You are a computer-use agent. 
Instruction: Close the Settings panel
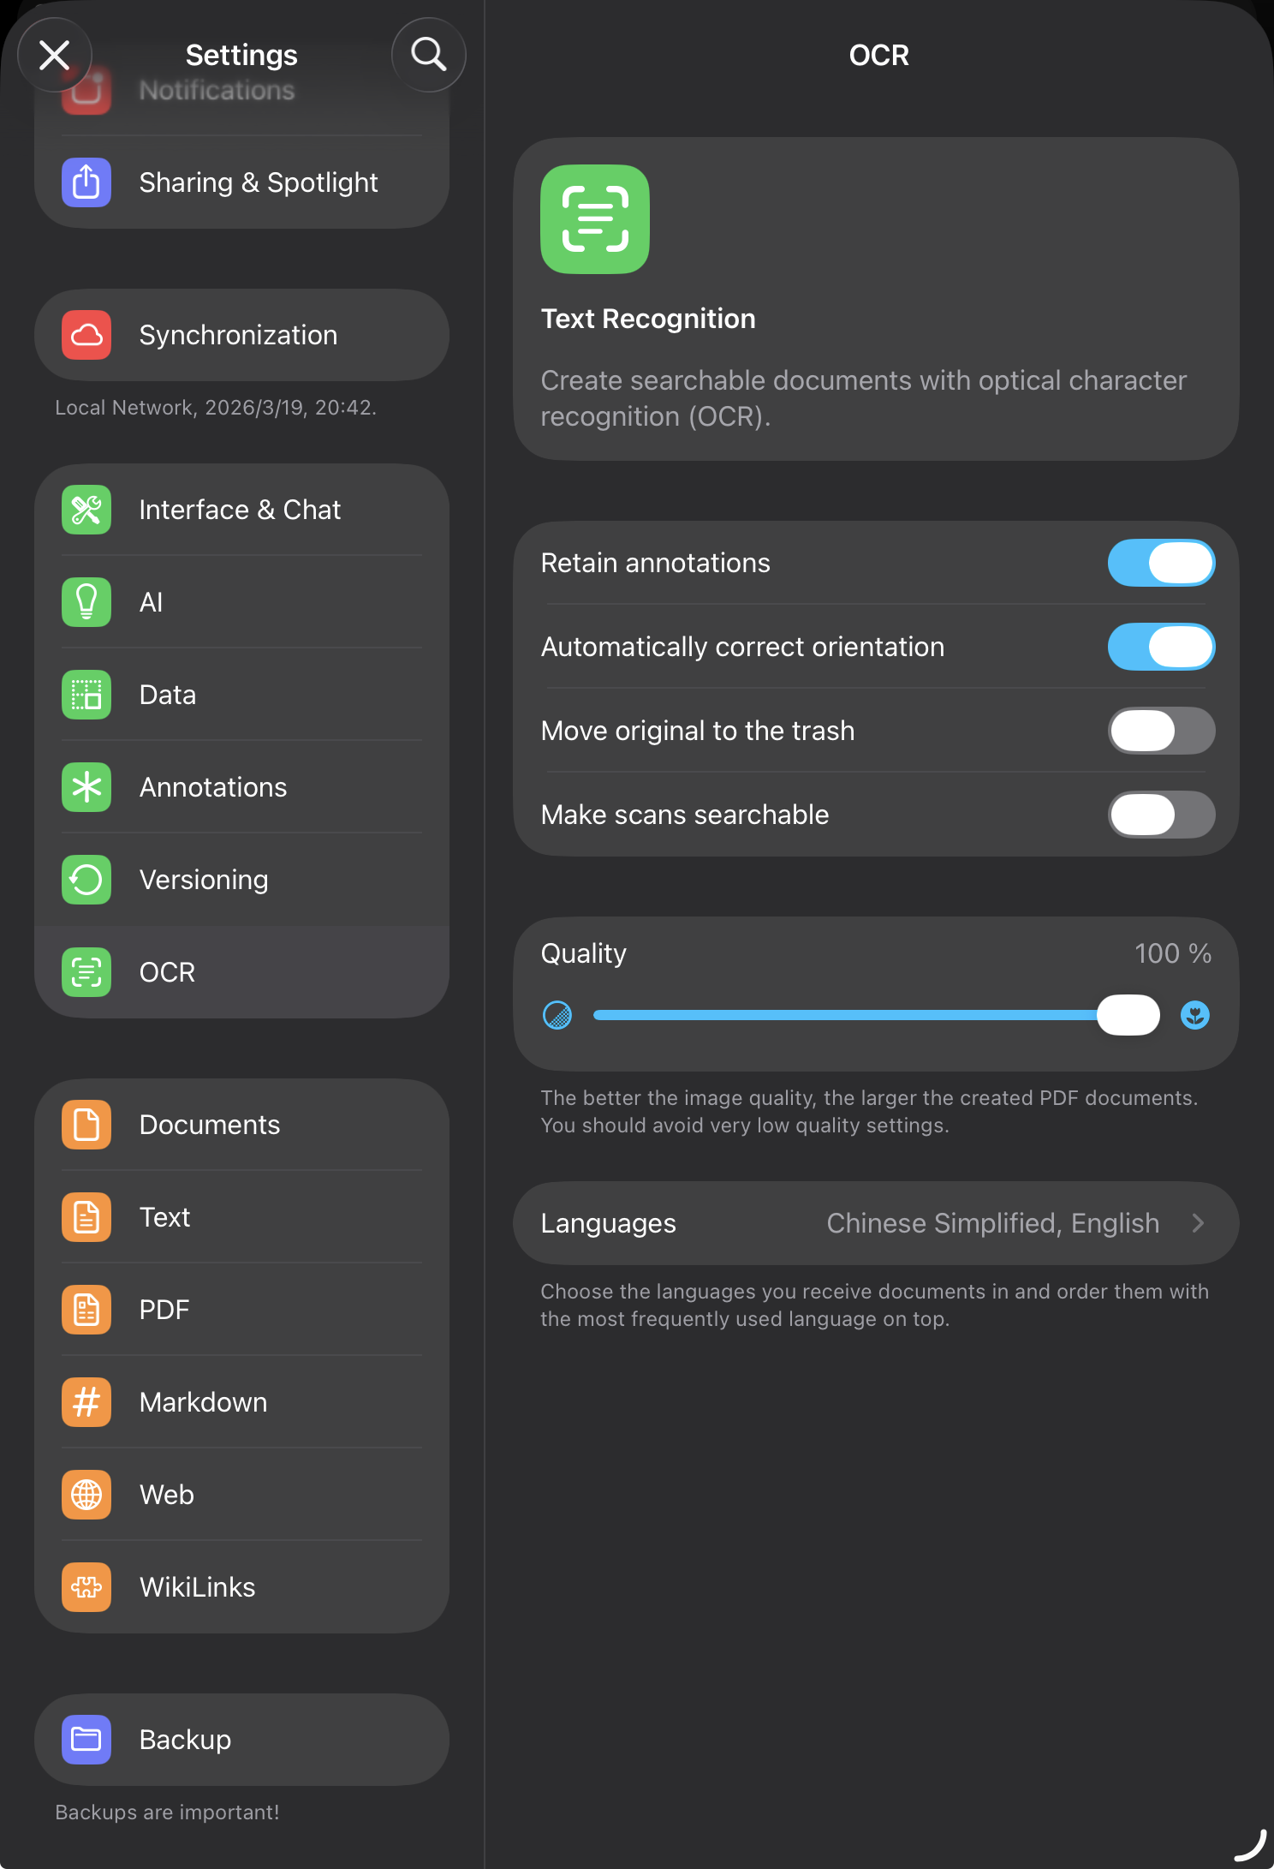click(55, 56)
